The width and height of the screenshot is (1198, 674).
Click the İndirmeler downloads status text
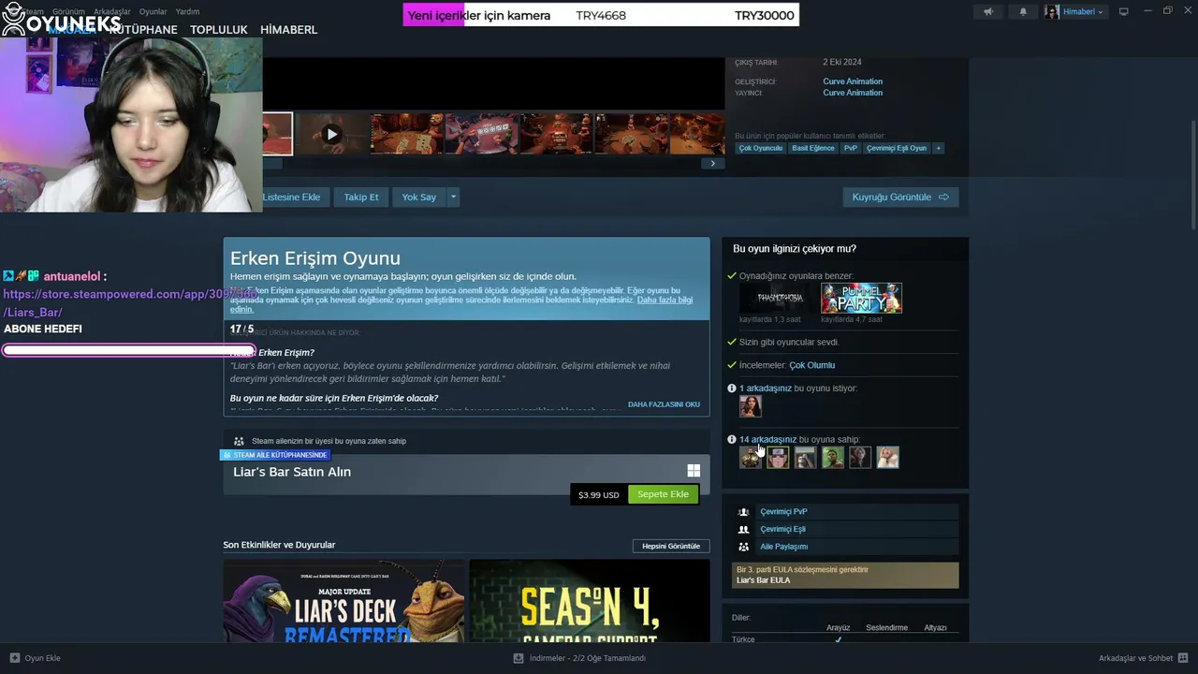coord(588,658)
